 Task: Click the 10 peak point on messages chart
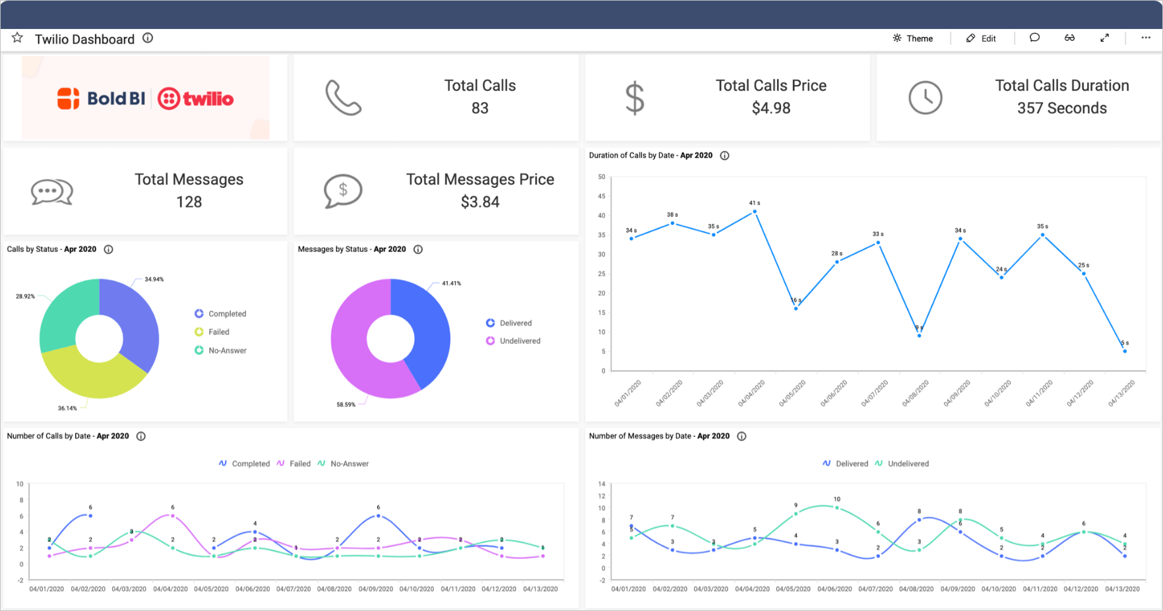tap(837, 508)
